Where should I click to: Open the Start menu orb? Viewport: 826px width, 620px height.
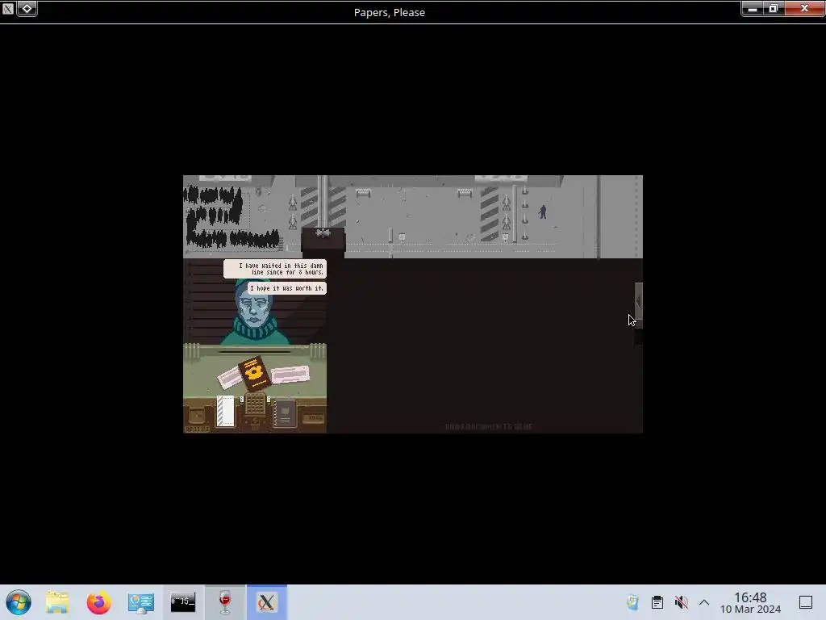tap(19, 602)
